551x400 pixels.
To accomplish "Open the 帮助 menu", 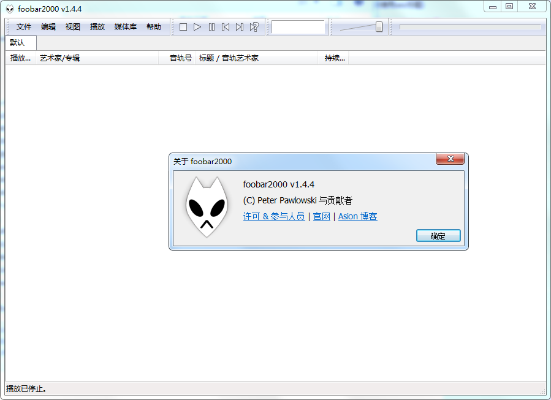I will coord(154,27).
